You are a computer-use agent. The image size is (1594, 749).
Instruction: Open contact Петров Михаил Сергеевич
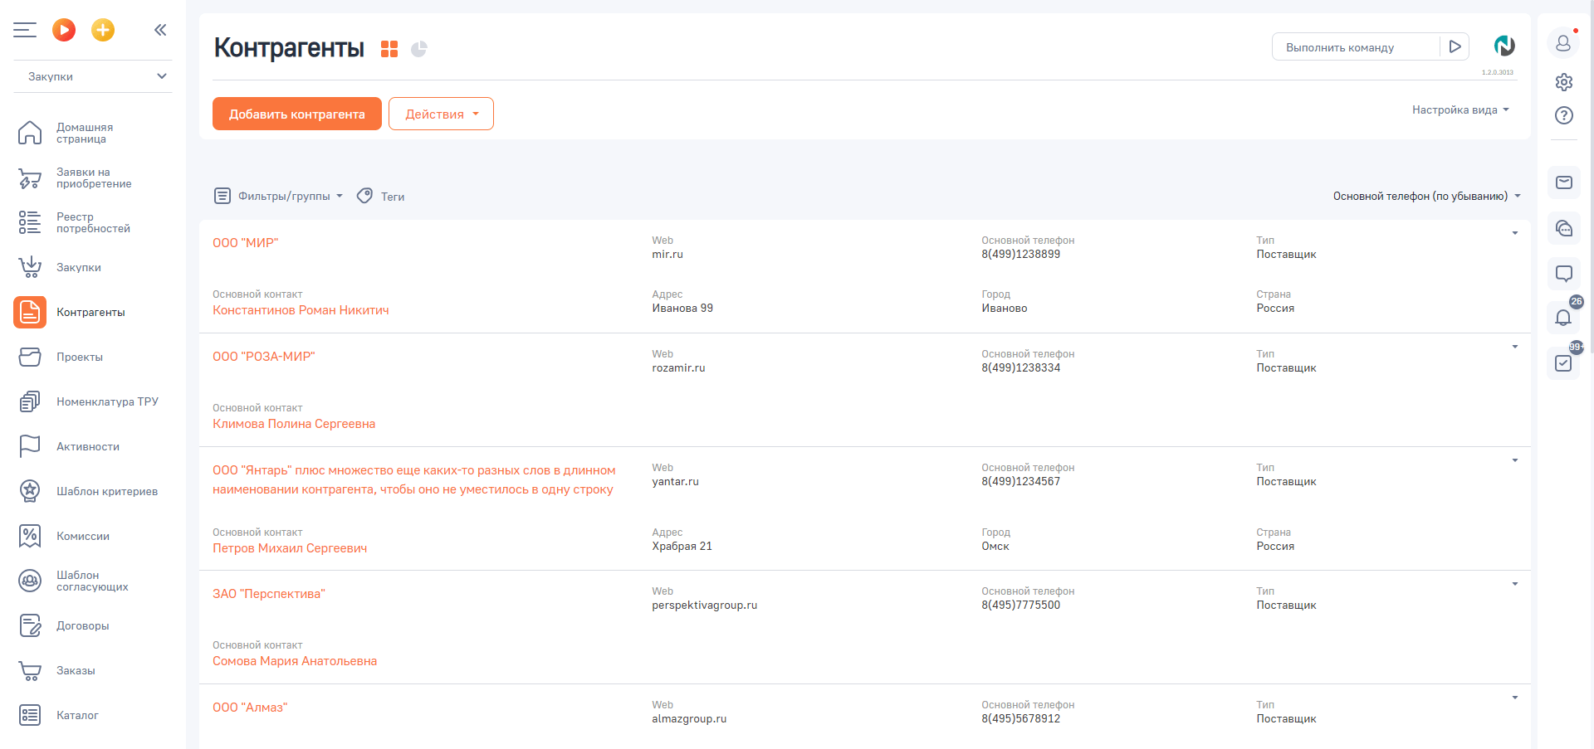pos(290,548)
